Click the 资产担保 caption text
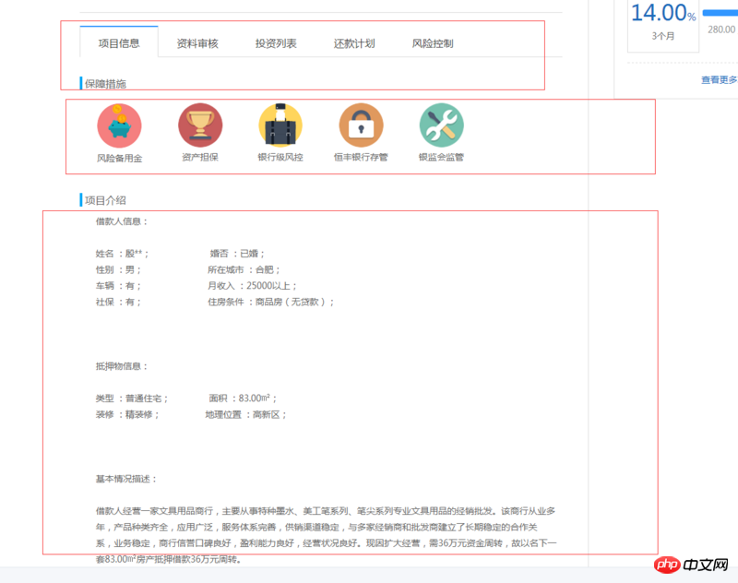The width and height of the screenshot is (738, 583). pyautogui.click(x=200, y=157)
